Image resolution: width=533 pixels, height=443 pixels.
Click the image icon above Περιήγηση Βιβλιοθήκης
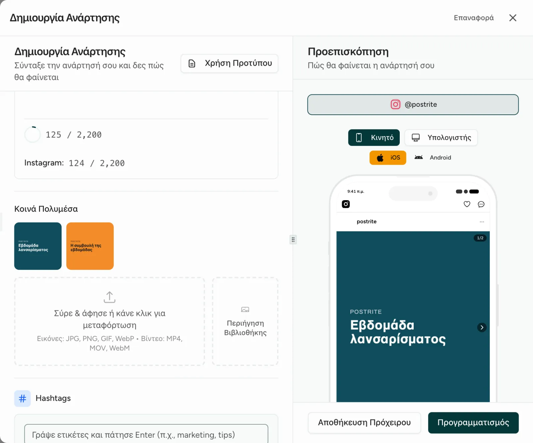coord(245,310)
